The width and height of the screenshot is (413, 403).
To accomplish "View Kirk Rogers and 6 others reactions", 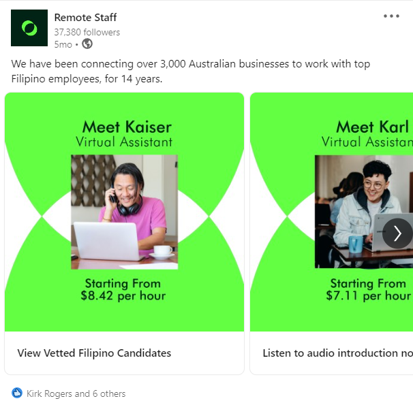I will (x=76, y=393).
